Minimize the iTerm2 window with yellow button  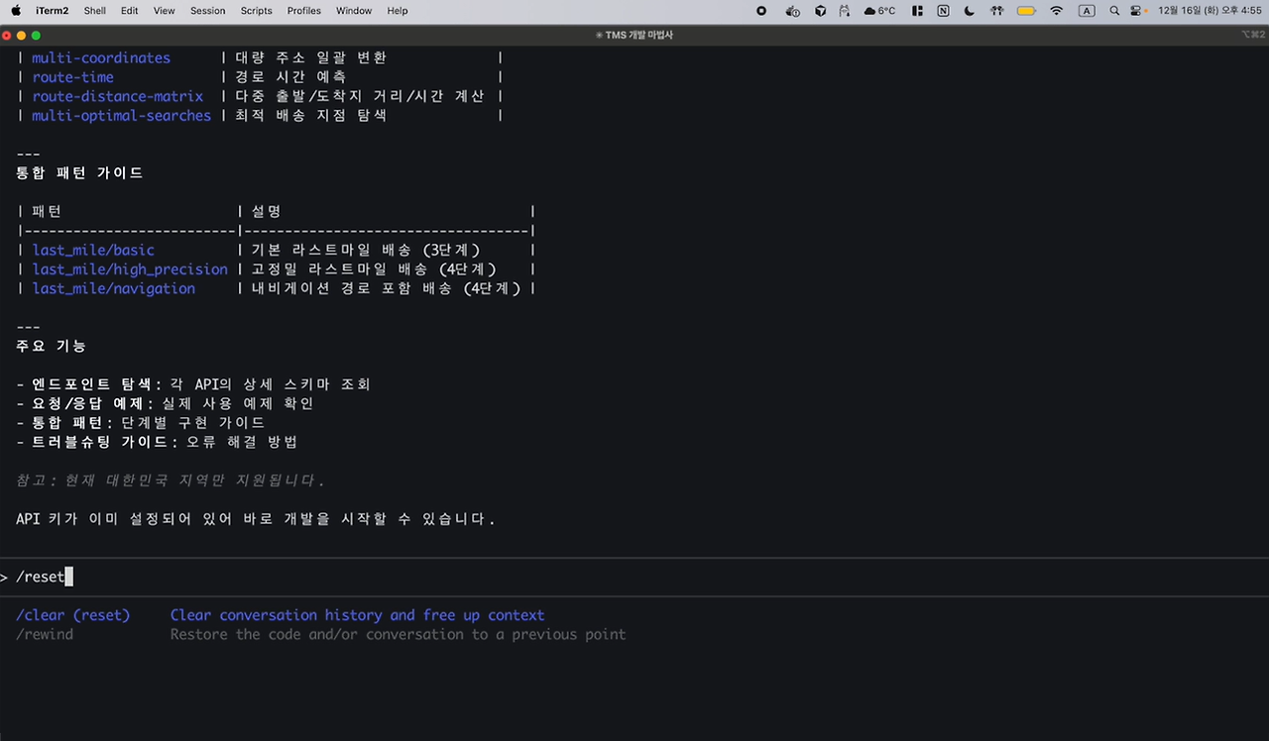click(22, 35)
